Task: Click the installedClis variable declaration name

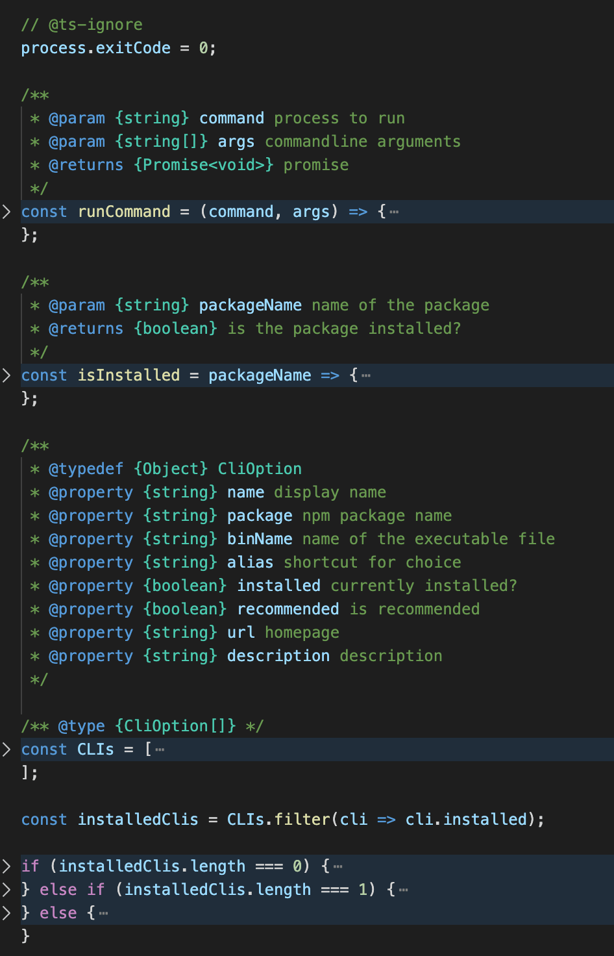Action: coord(138,820)
